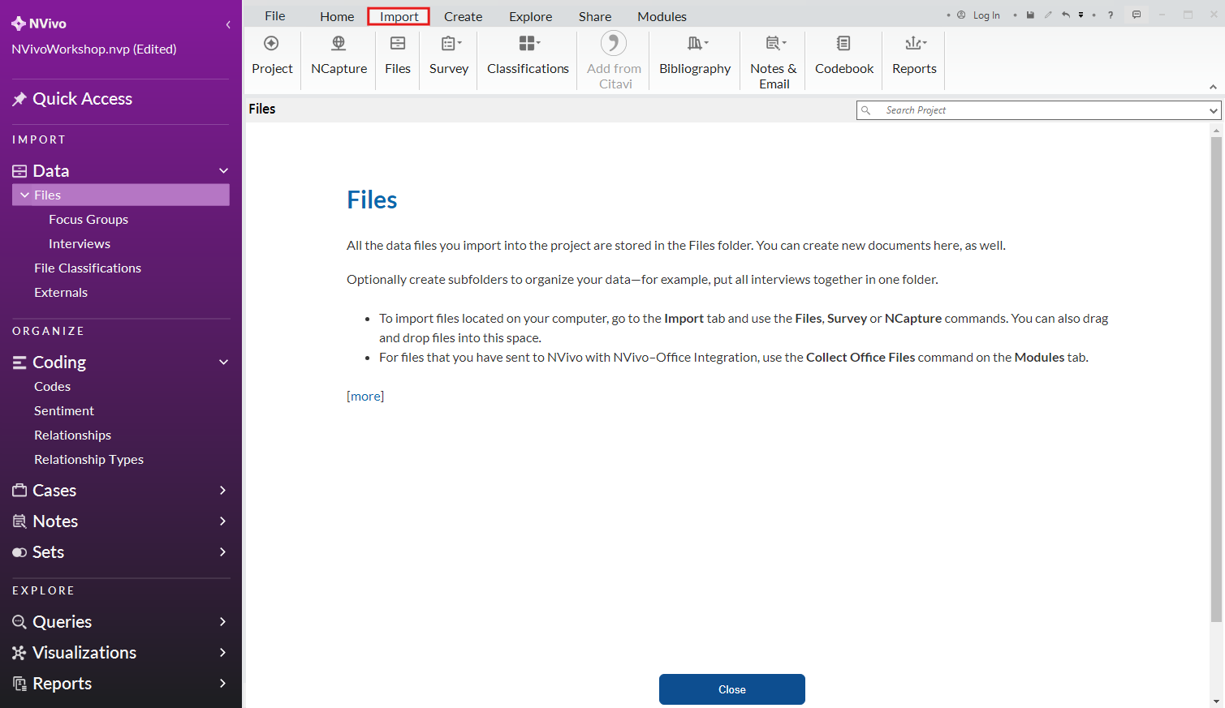The image size is (1225, 708).
Task: Click the Coding section icon
Action: (19, 363)
